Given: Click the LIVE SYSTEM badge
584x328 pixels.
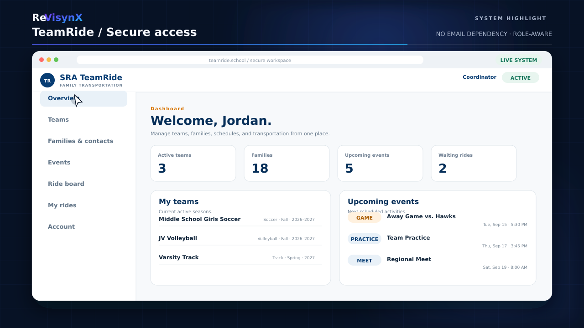Looking at the screenshot, I should click(519, 60).
